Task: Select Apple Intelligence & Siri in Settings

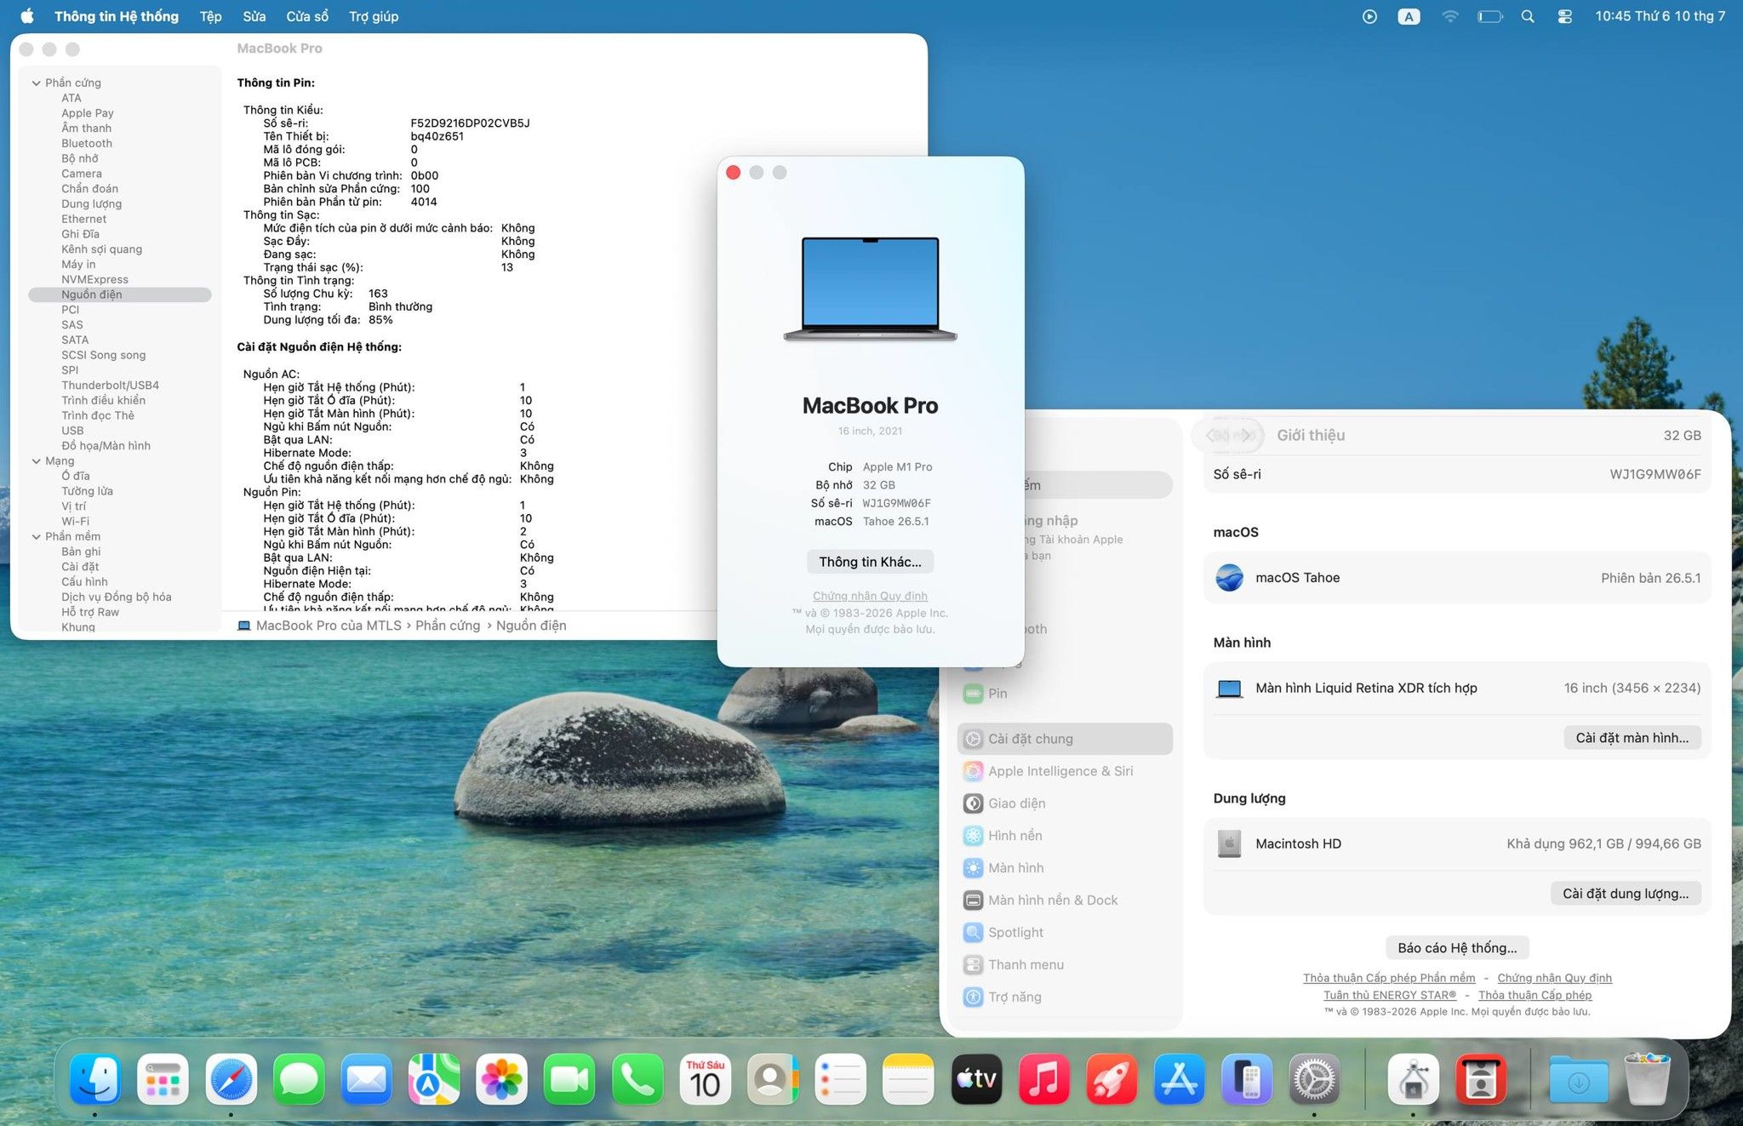Action: [1065, 771]
